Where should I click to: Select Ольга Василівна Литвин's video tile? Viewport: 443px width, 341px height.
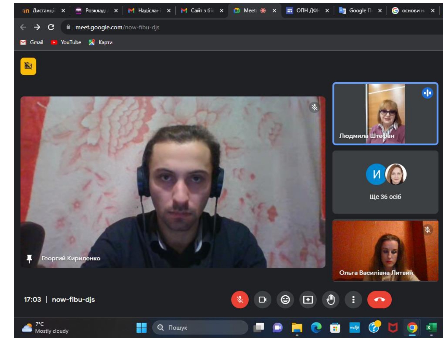click(x=385, y=251)
